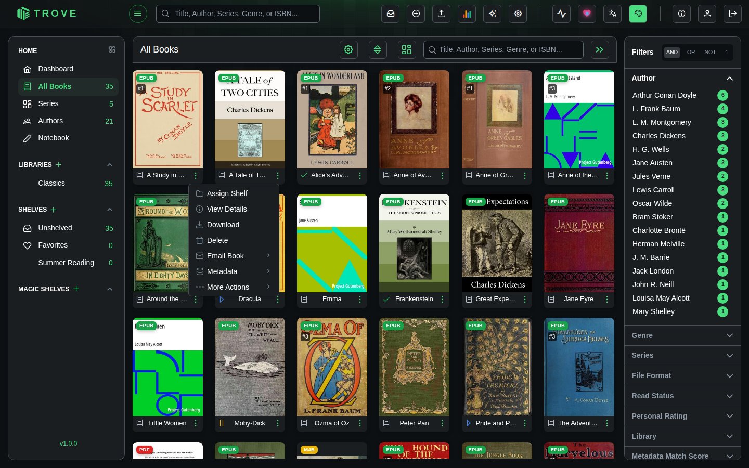Toggle Jane Austen author filter
The height and width of the screenshot is (468, 749).
[680, 163]
